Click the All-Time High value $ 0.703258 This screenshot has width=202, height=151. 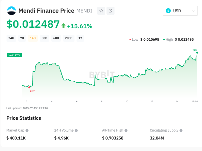tap(113, 138)
